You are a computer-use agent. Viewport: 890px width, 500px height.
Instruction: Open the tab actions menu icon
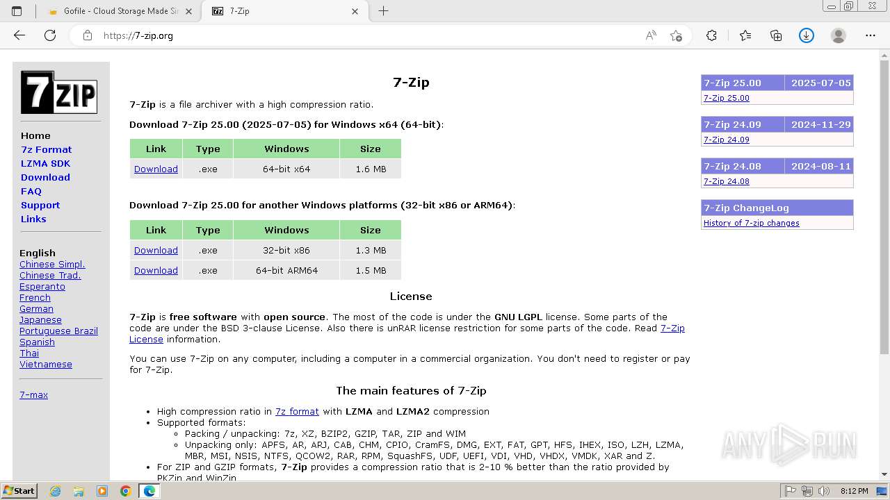click(x=17, y=11)
